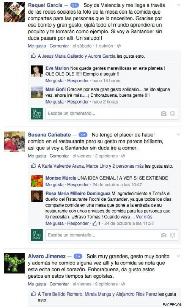Toggle Me gusta on Montse Múrcia's reply
This screenshot has height=307, width=184.
(54, 185)
